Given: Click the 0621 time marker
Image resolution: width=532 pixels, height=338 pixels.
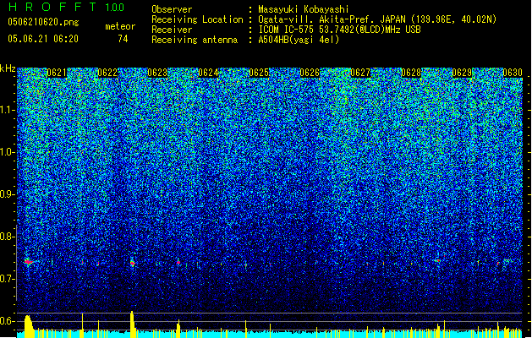Looking at the screenshot, I should tap(57, 73).
